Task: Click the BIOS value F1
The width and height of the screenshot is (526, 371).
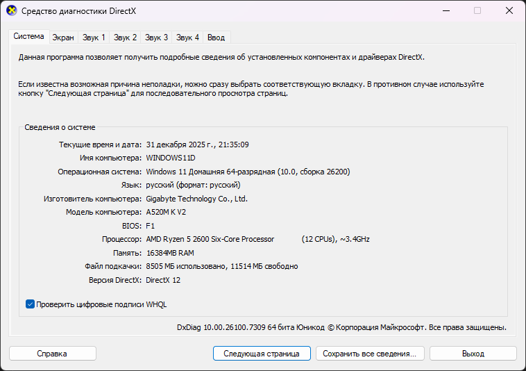Action: tap(151, 226)
